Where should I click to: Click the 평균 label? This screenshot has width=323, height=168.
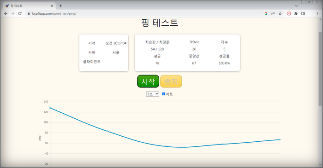(157, 56)
